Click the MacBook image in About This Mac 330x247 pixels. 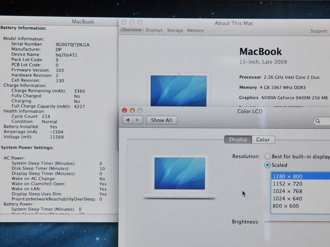pyautogui.click(x=179, y=90)
